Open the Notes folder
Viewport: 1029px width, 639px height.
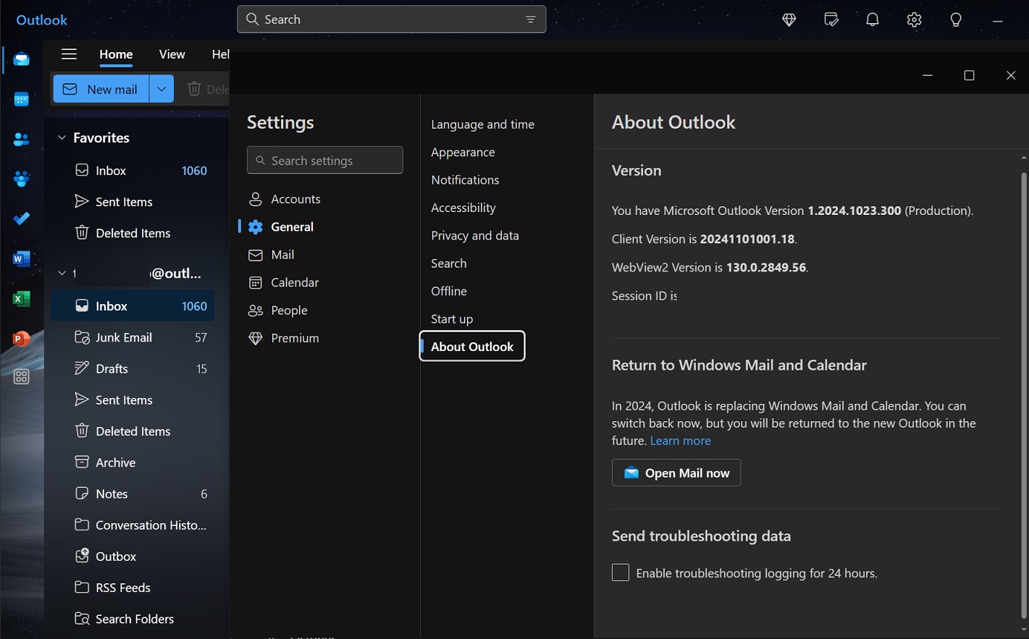(133, 494)
